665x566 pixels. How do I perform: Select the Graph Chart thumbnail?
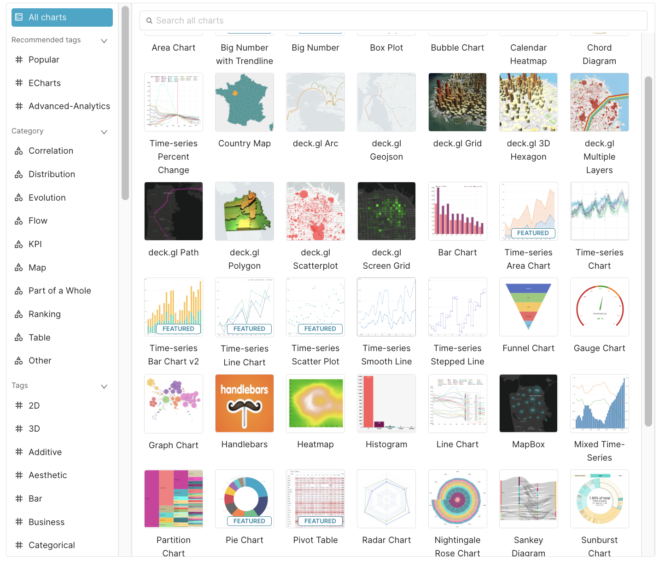[174, 404]
